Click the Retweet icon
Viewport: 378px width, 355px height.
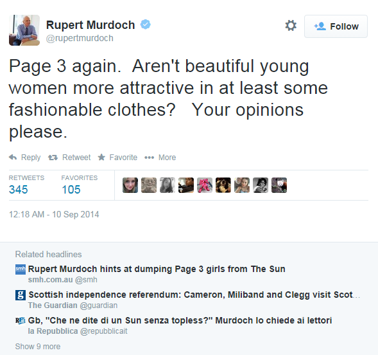[53, 158]
